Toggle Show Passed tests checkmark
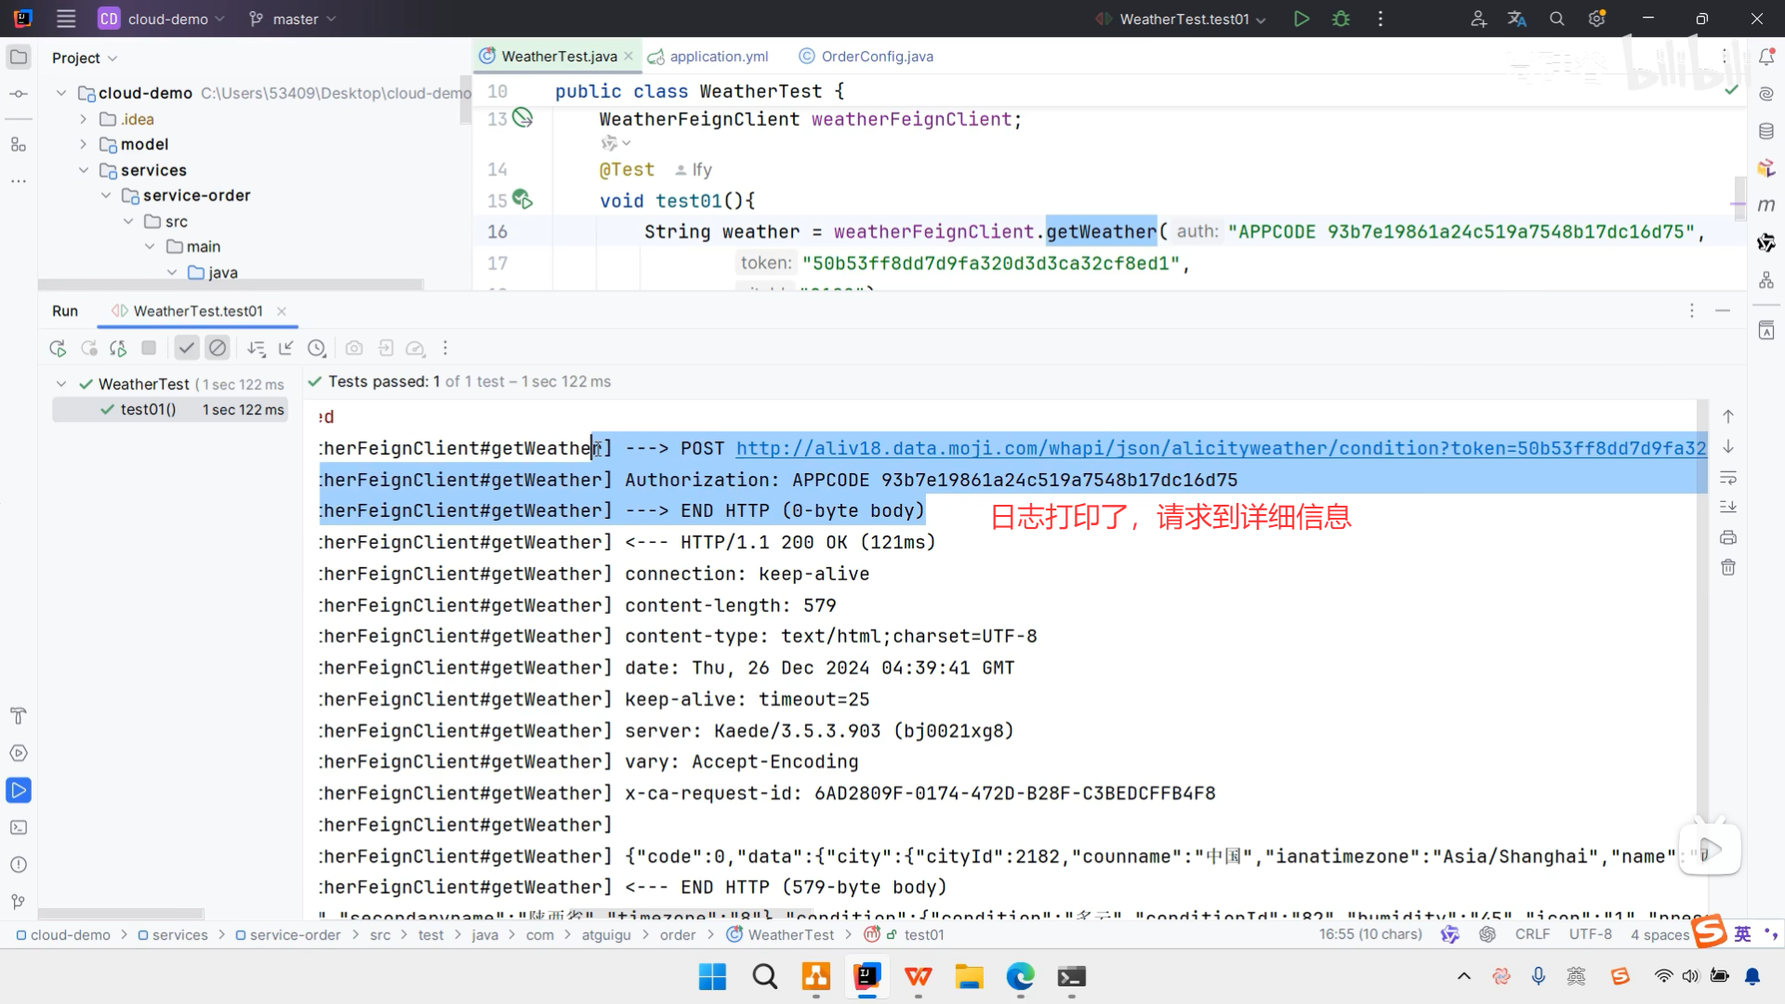This screenshot has width=1785, height=1004. coord(186,348)
